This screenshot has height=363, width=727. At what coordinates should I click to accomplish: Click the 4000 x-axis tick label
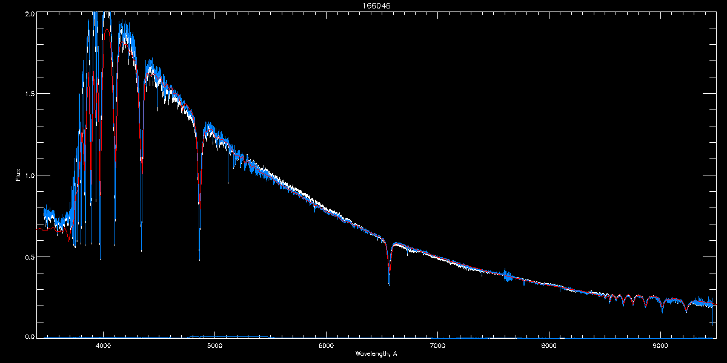[103, 345]
